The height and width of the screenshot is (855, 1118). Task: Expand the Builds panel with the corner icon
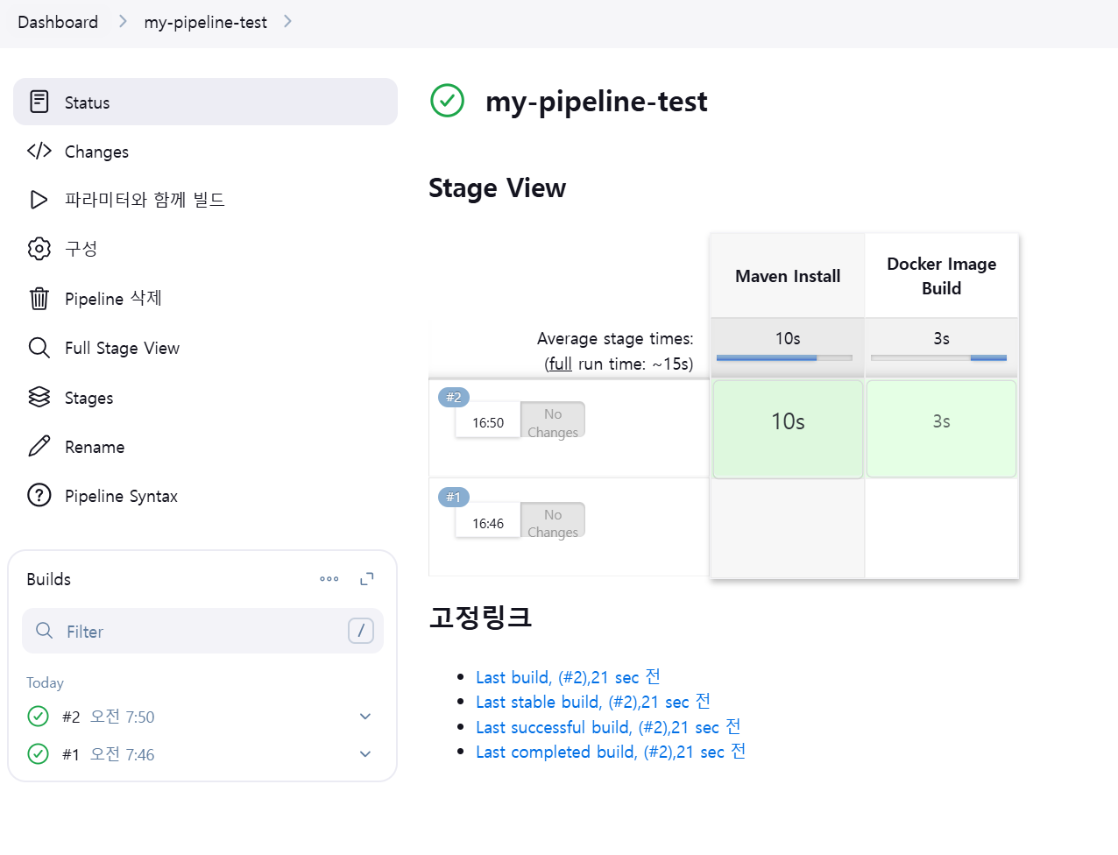(x=367, y=579)
